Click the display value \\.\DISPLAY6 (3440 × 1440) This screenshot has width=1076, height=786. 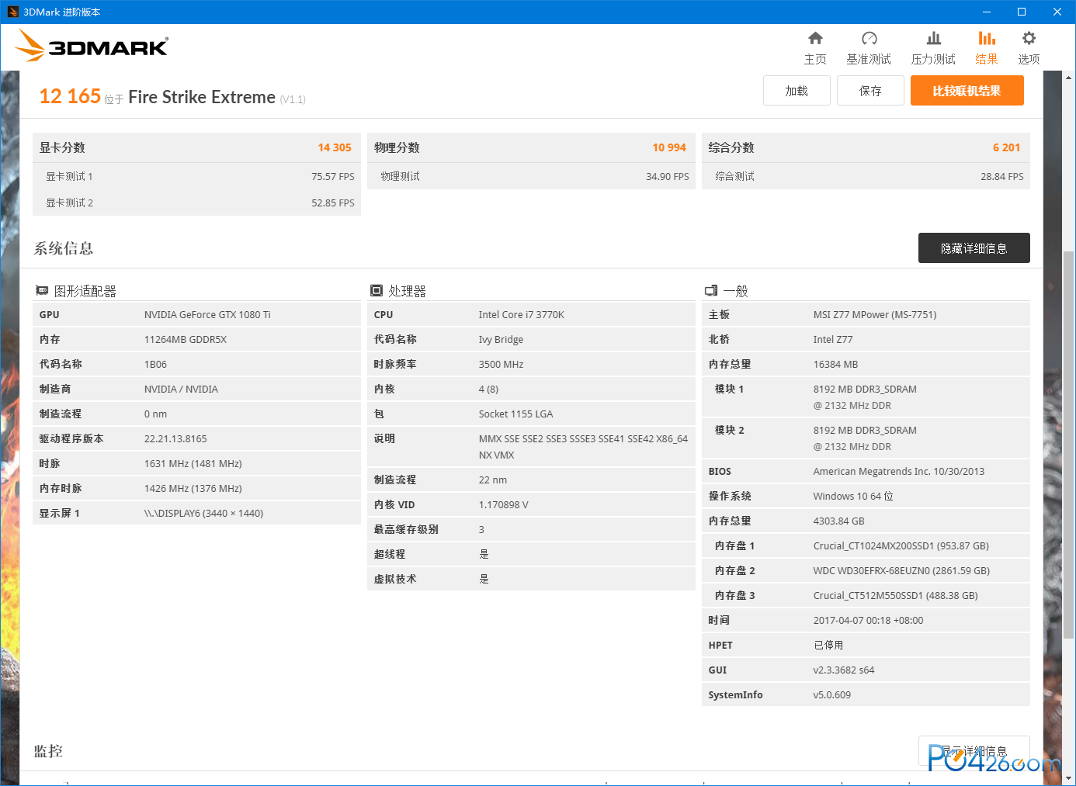pyautogui.click(x=203, y=513)
